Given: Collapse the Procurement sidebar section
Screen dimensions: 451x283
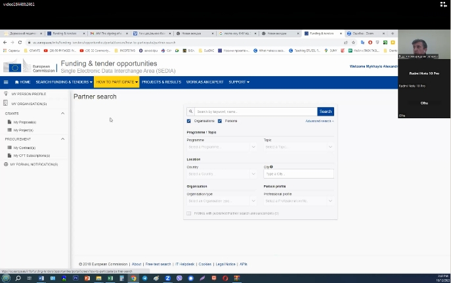Looking at the screenshot, I should coord(63,139).
